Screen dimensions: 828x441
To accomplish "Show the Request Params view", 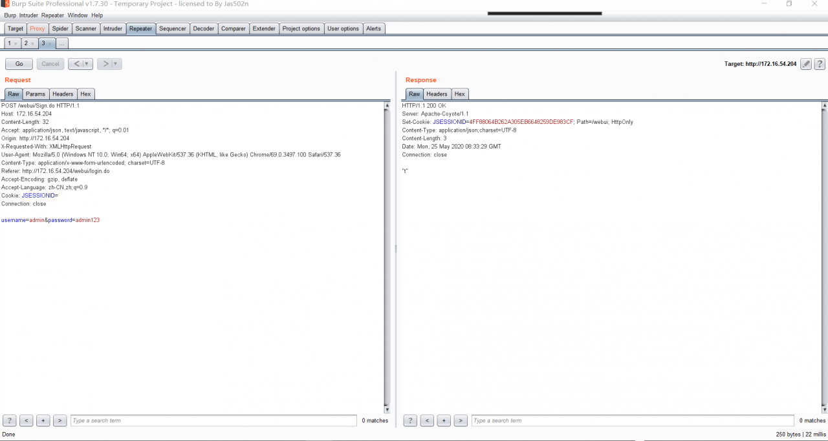I will point(36,94).
